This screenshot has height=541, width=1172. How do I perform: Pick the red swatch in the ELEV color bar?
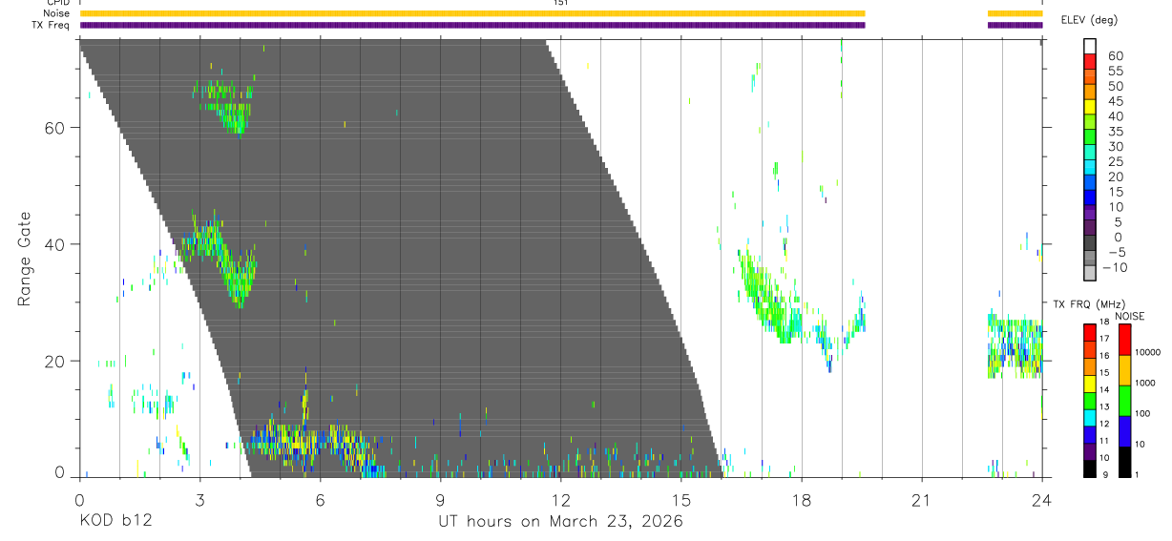point(1090,62)
